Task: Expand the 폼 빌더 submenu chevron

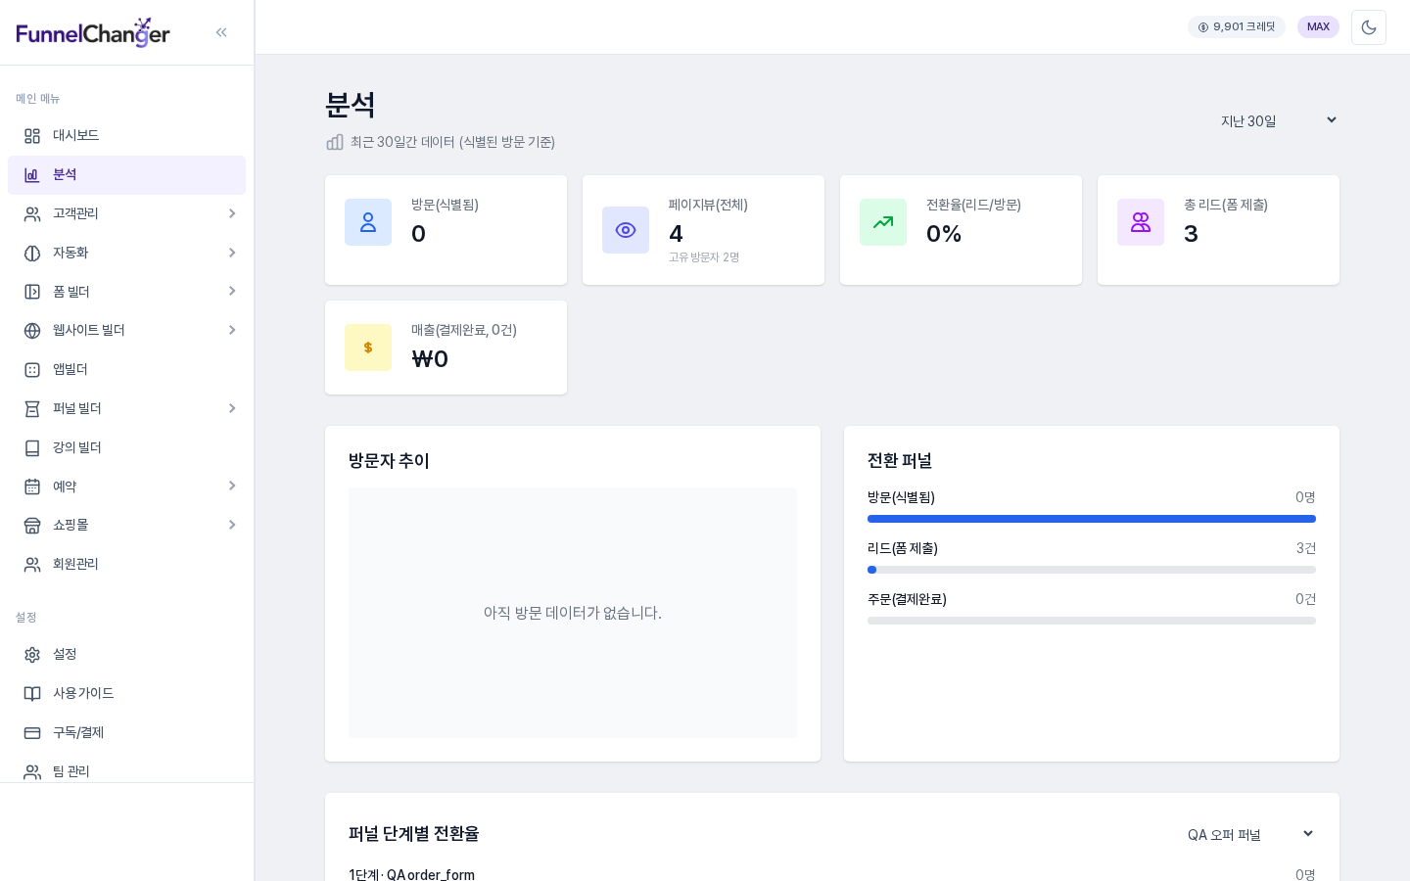Action: tap(232, 291)
